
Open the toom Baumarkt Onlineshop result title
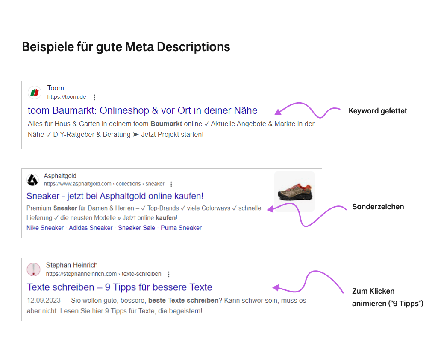(142, 110)
